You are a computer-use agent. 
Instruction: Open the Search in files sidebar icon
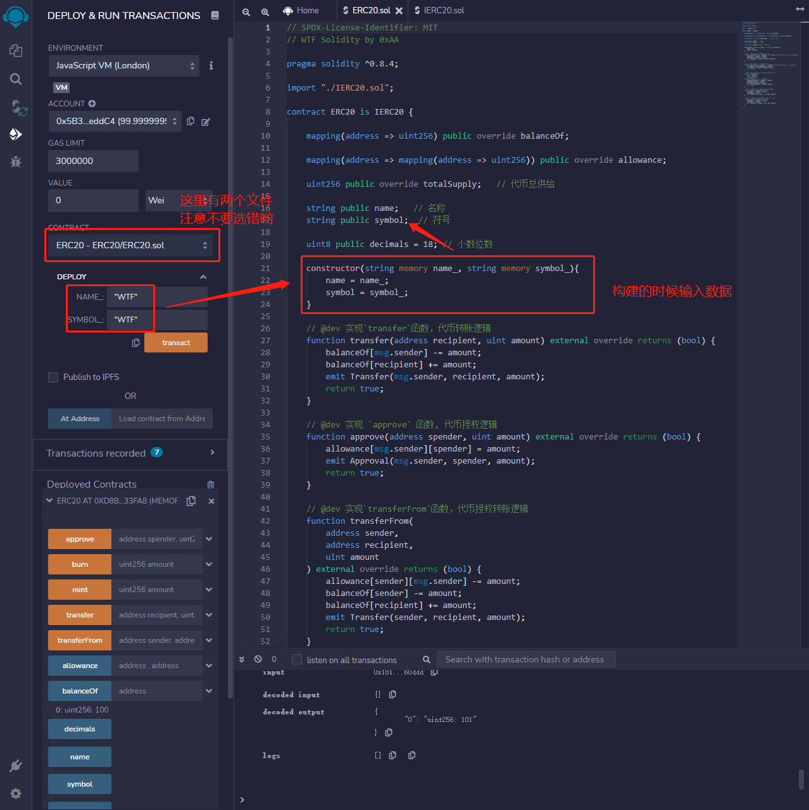pyautogui.click(x=16, y=79)
